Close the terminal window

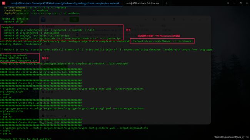(247, 3)
